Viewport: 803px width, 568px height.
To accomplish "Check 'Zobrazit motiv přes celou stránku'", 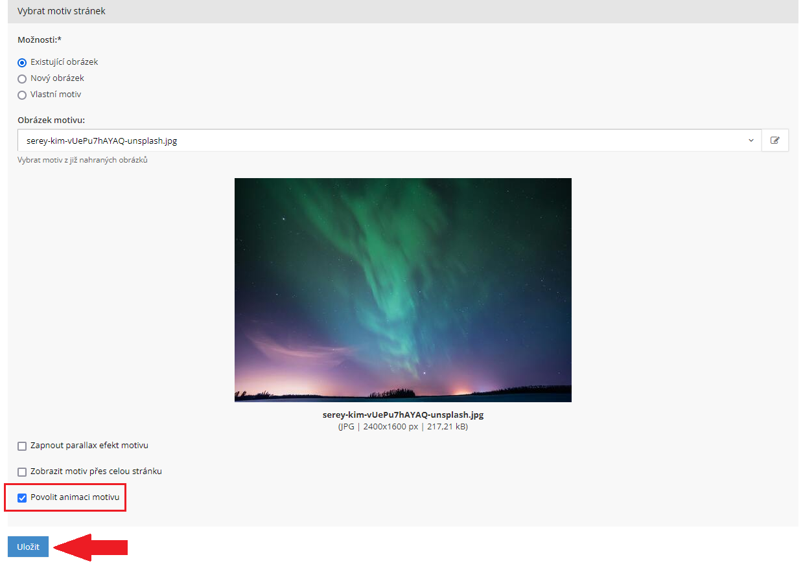I will tap(22, 472).
